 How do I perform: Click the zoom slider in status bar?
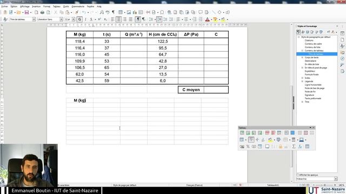point(324,185)
